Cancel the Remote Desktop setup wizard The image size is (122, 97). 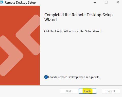point(111,91)
